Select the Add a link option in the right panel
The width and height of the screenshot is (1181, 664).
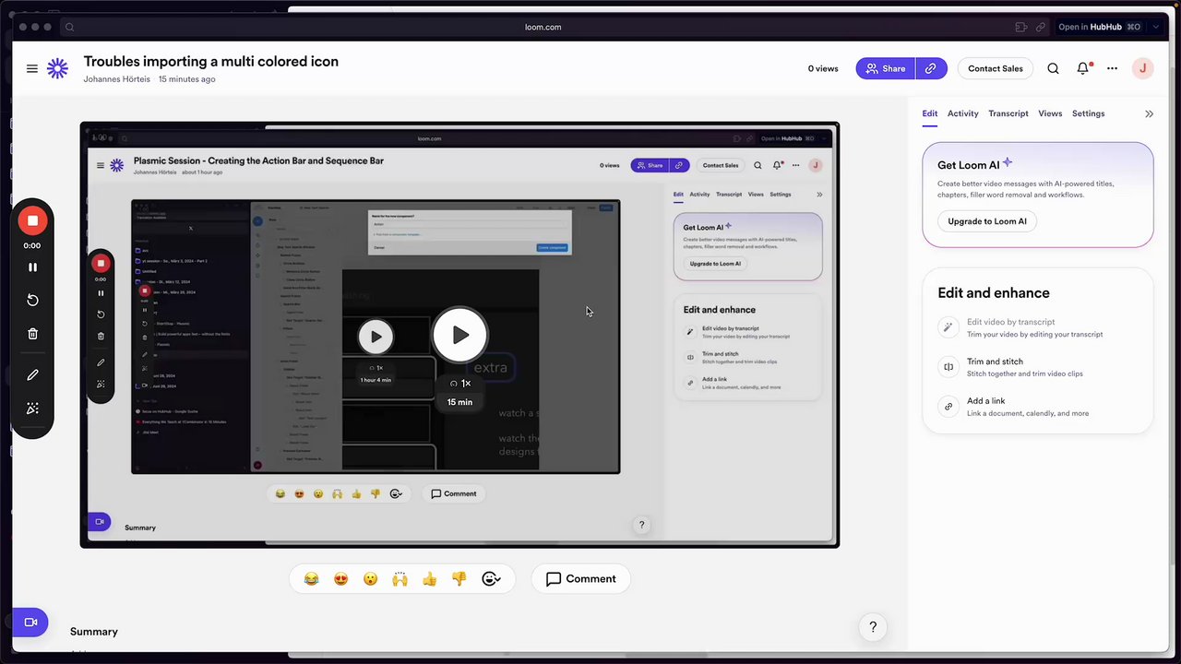pos(1038,407)
